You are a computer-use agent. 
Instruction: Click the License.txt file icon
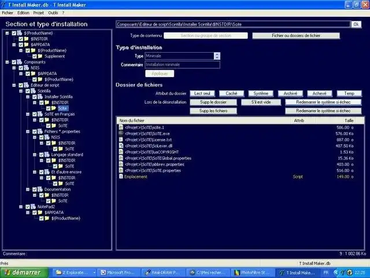pyautogui.click(x=121, y=140)
